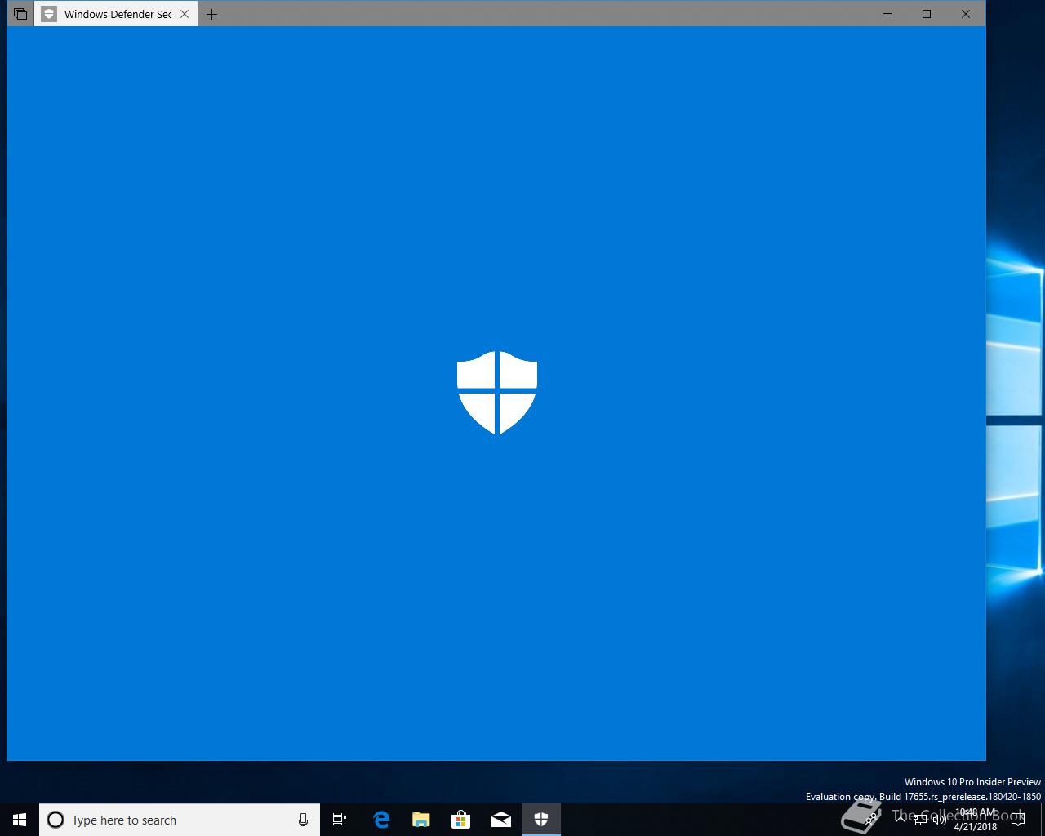Open the Windows Start menu
This screenshot has width=1045, height=836.
(20, 820)
